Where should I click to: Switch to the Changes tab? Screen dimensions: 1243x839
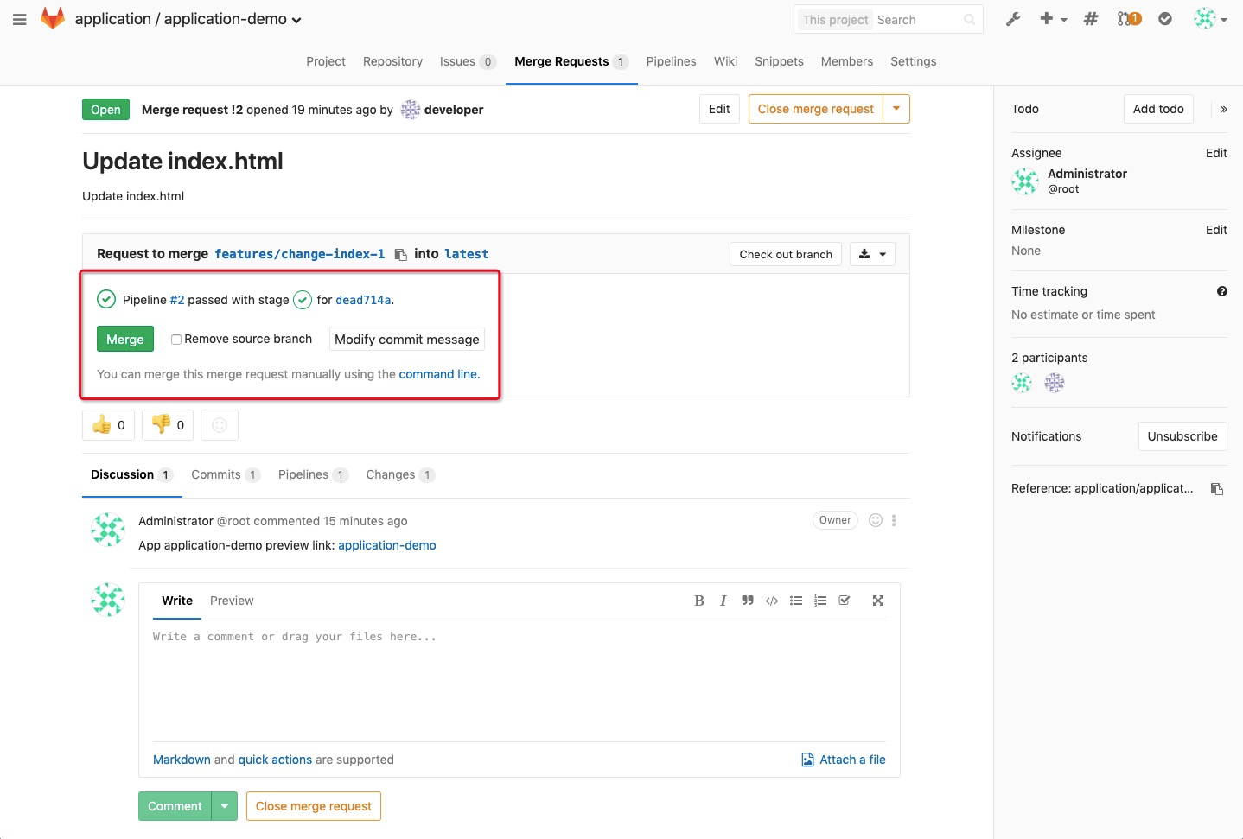(399, 474)
